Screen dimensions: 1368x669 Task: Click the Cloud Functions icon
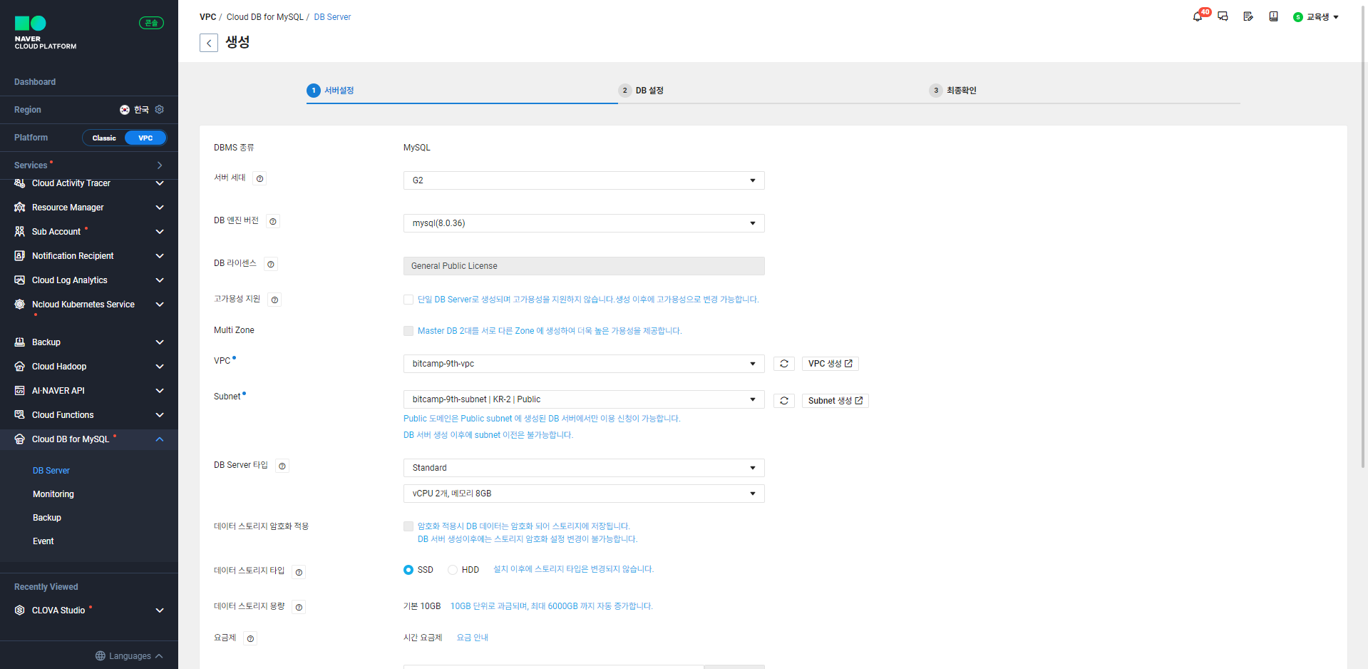[20, 415]
